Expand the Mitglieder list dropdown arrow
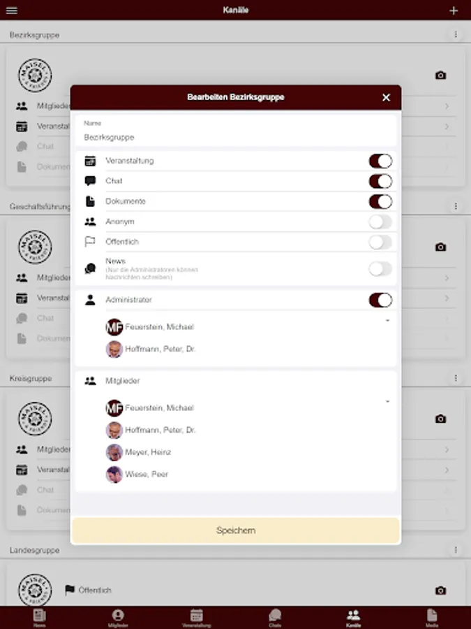The image size is (471, 629). pyautogui.click(x=387, y=402)
